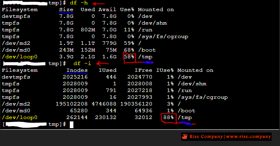Click '/dev/md2' in the df -i output
280x146 pixels.
16,104
